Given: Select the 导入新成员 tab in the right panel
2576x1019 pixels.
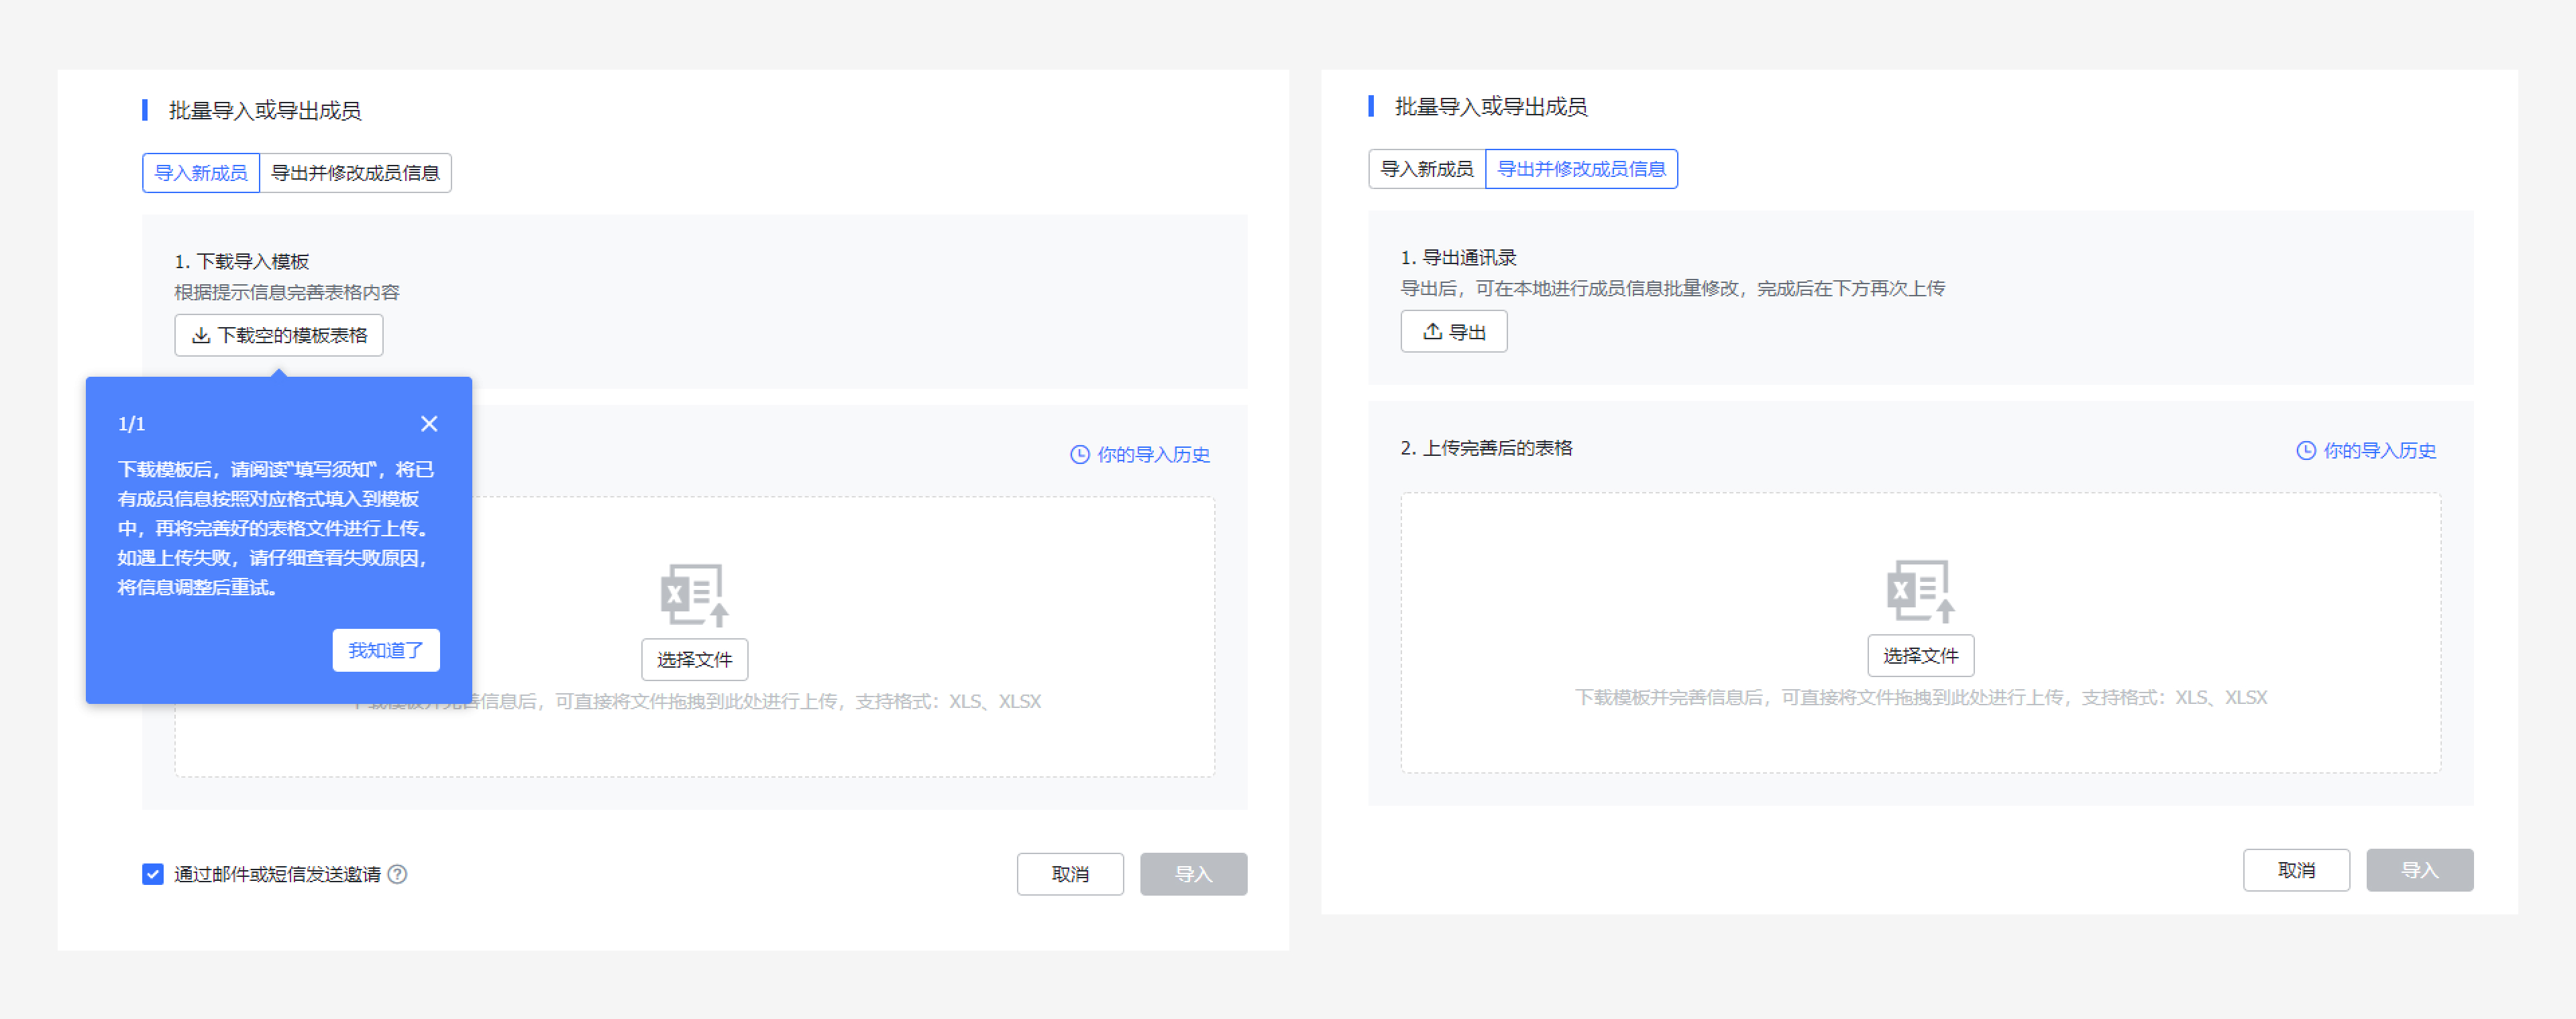Looking at the screenshot, I should pyautogui.click(x=1426, y=169).
